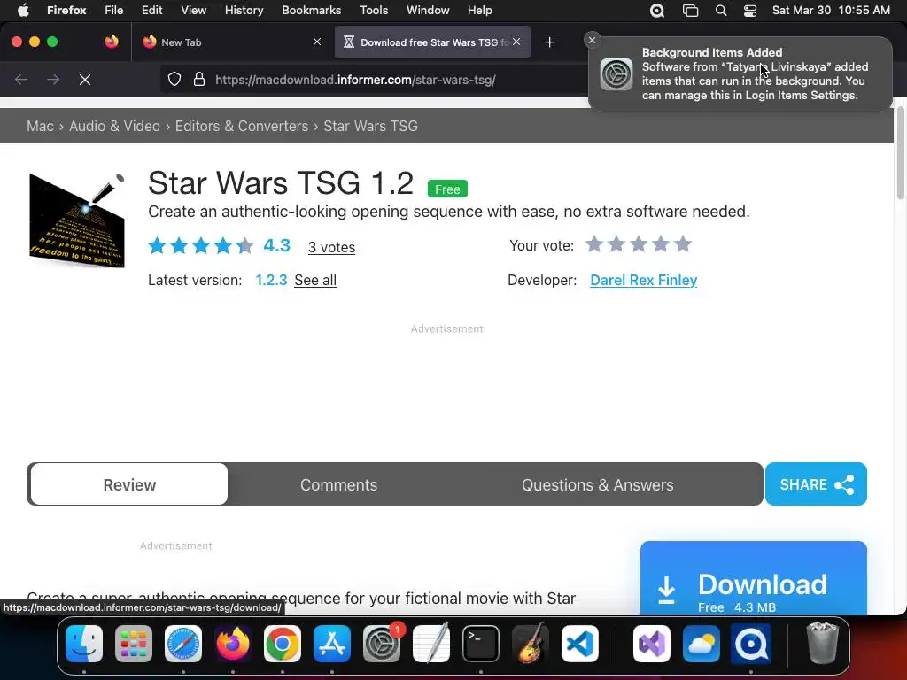
Task: Select the Review tab
Action: pos(129,484)
